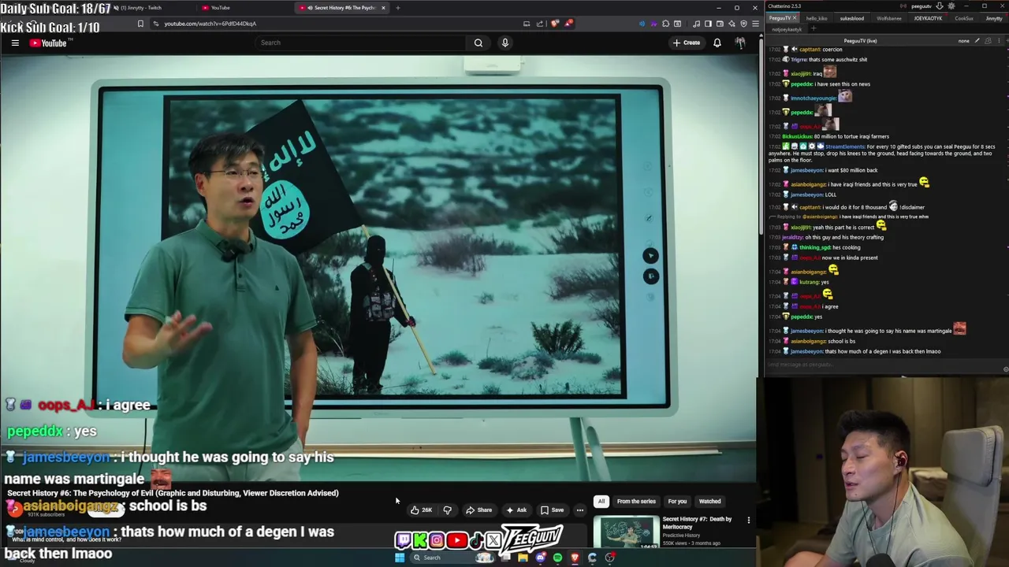Image resolution: width=1009 pixels, height=567 pixels.
Task: Like the video (26K thumbs up)
Action: (x=421, y=510)
